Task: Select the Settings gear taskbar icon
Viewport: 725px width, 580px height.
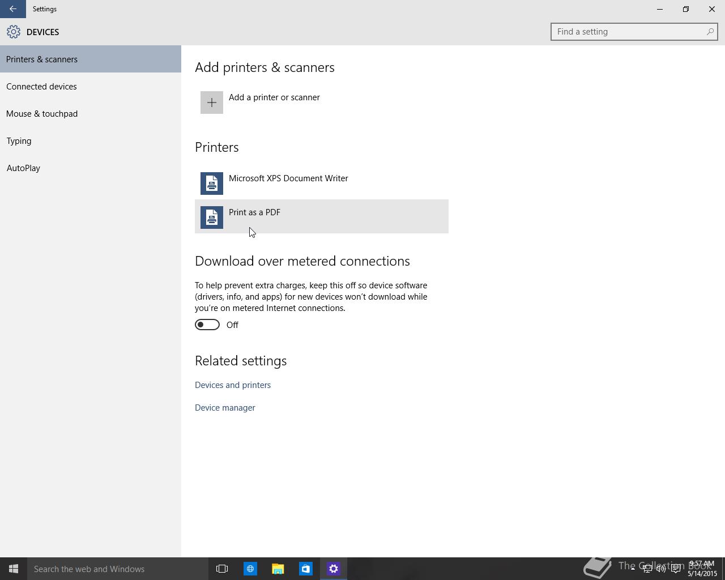Action: coord(334,569)
